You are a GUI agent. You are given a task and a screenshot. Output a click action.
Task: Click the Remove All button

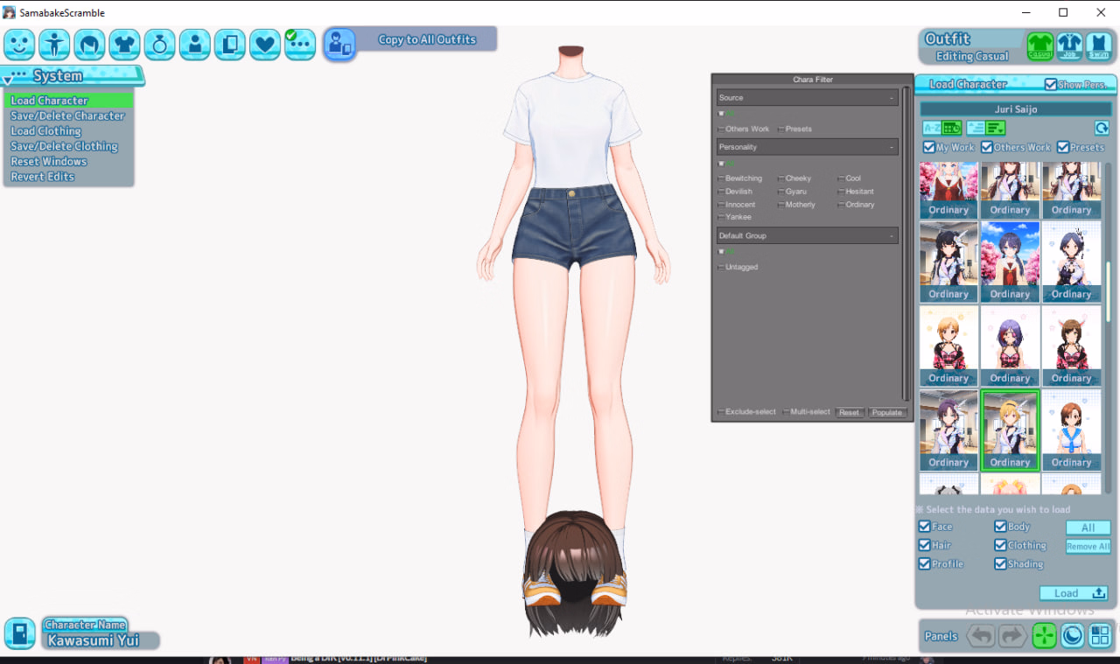pyautogui.click(x=1088, y=547)
